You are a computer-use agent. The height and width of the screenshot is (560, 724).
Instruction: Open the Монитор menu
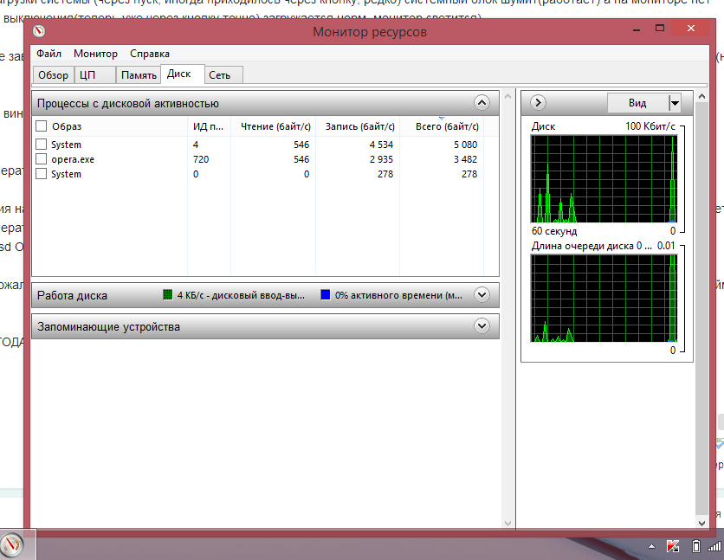coord(95,54)
